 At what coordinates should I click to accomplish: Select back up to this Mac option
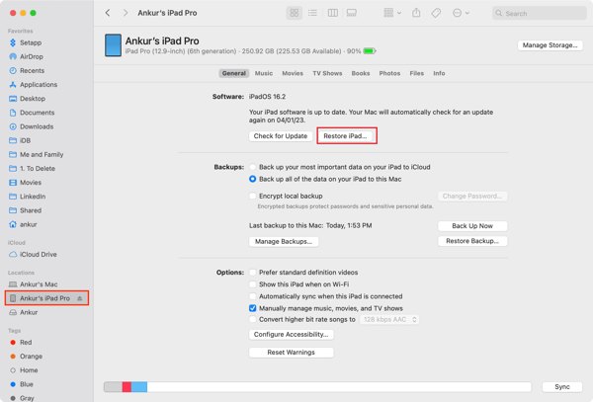pyautogui.click(x=253, y=179)
